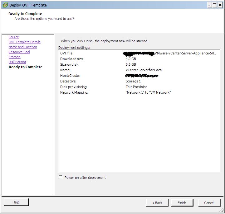Image resolution: width=225 pixels, height=214 pixels.
Task: Select name value vCenter Serverfor Local
Action: click(x=144, y=70)
